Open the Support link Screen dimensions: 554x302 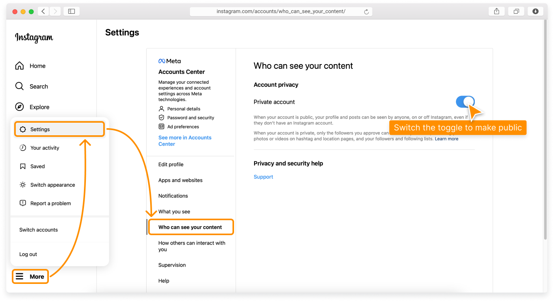click(x=263, y=177)
